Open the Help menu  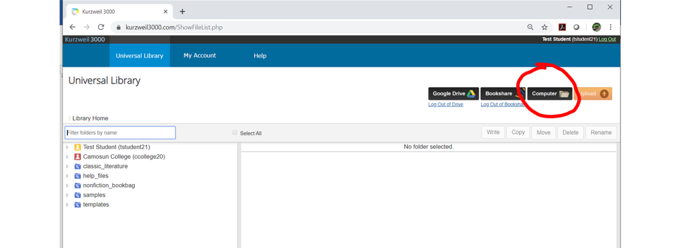click(x=260, y=55)
